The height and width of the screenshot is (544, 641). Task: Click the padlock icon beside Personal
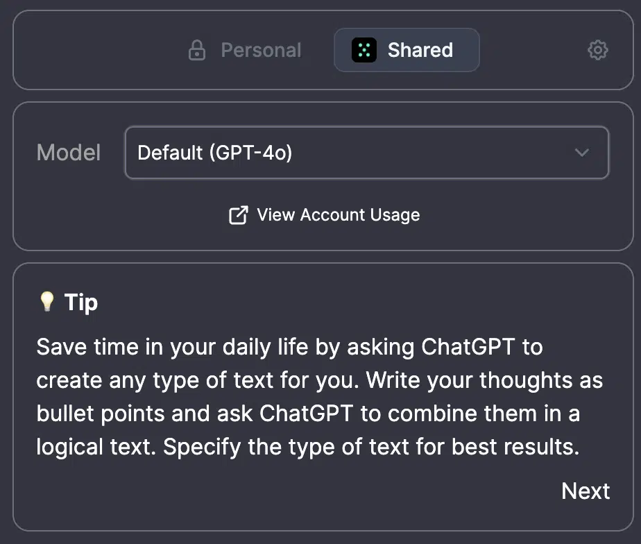pos(197,50)
